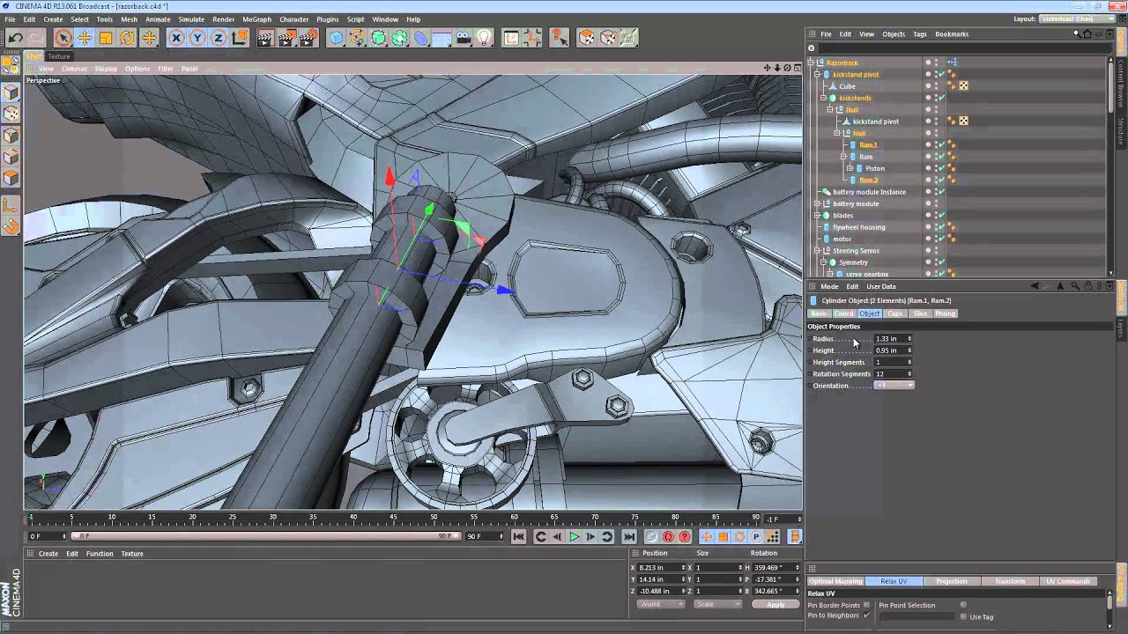Image resolution: width=1128 pixels, height=634 pixels.
Task: Open the spline tools icon
Action: pos(358,38)
